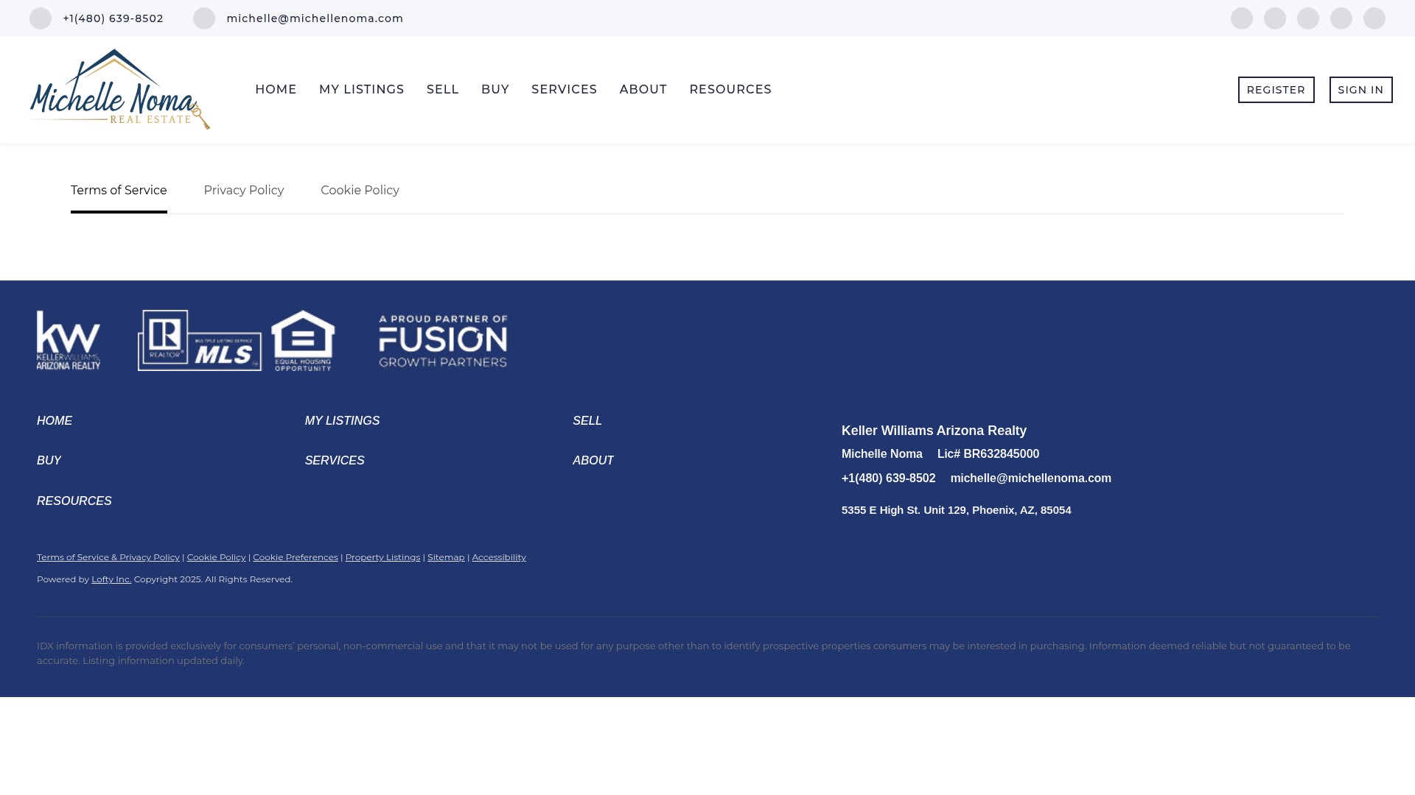
Task: Click the REGISTER button
Action: click(x=1276, y=90)
